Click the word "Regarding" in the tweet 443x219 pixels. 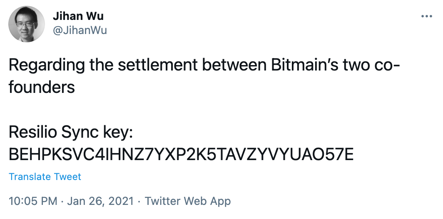[47, 66]
